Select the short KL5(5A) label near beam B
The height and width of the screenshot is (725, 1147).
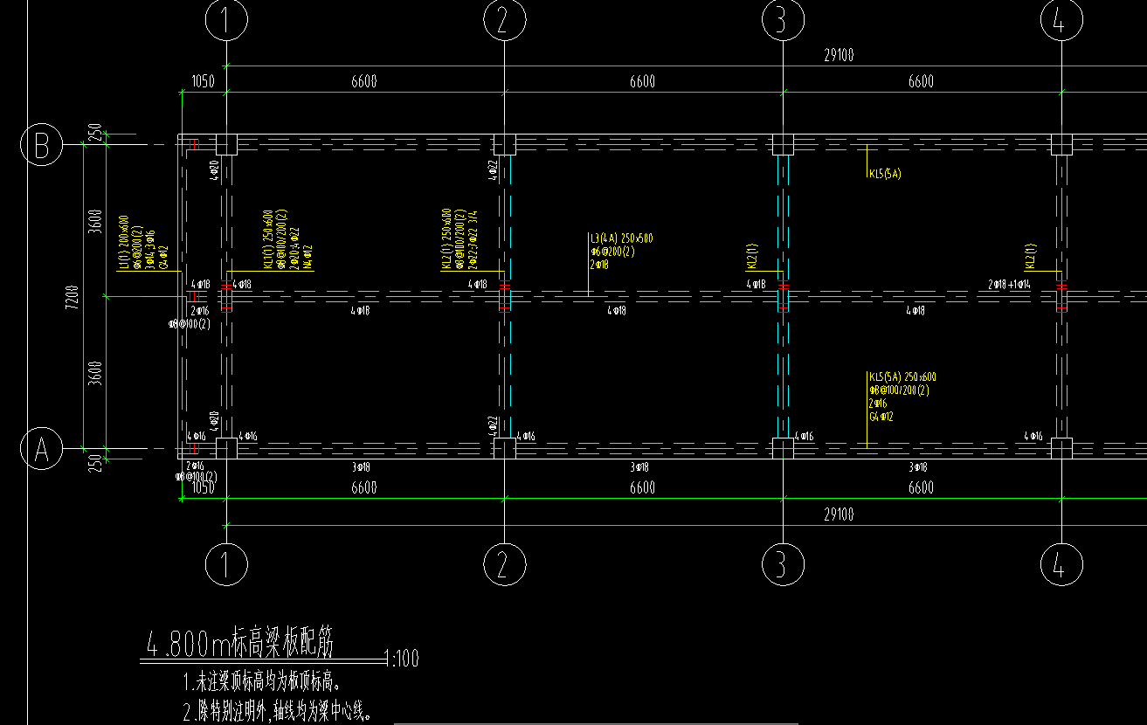point(884,174)
